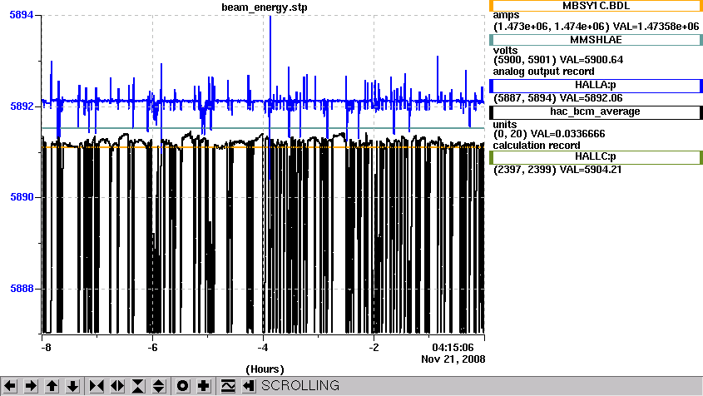Pan the plot right with the right arrow
Screen dimensions: 703x396
click(x=31, y=386)
